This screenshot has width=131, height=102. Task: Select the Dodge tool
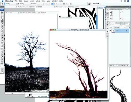[x=2, y=42]
